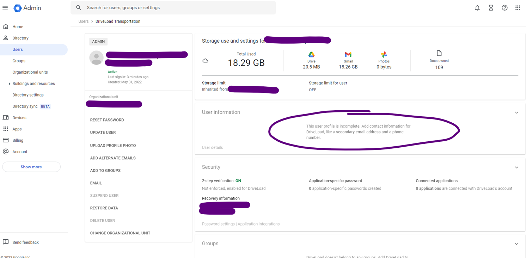The image size is (526, 258).
Task: Open Billing from the sidebar
Action: pos(18,140)
